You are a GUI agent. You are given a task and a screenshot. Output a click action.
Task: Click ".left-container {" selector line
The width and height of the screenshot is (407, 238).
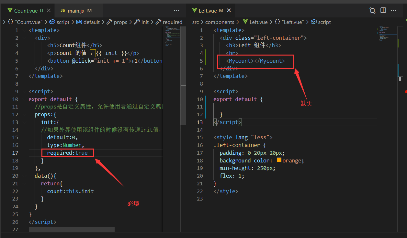pyautogui.click(x=240, y=145)
